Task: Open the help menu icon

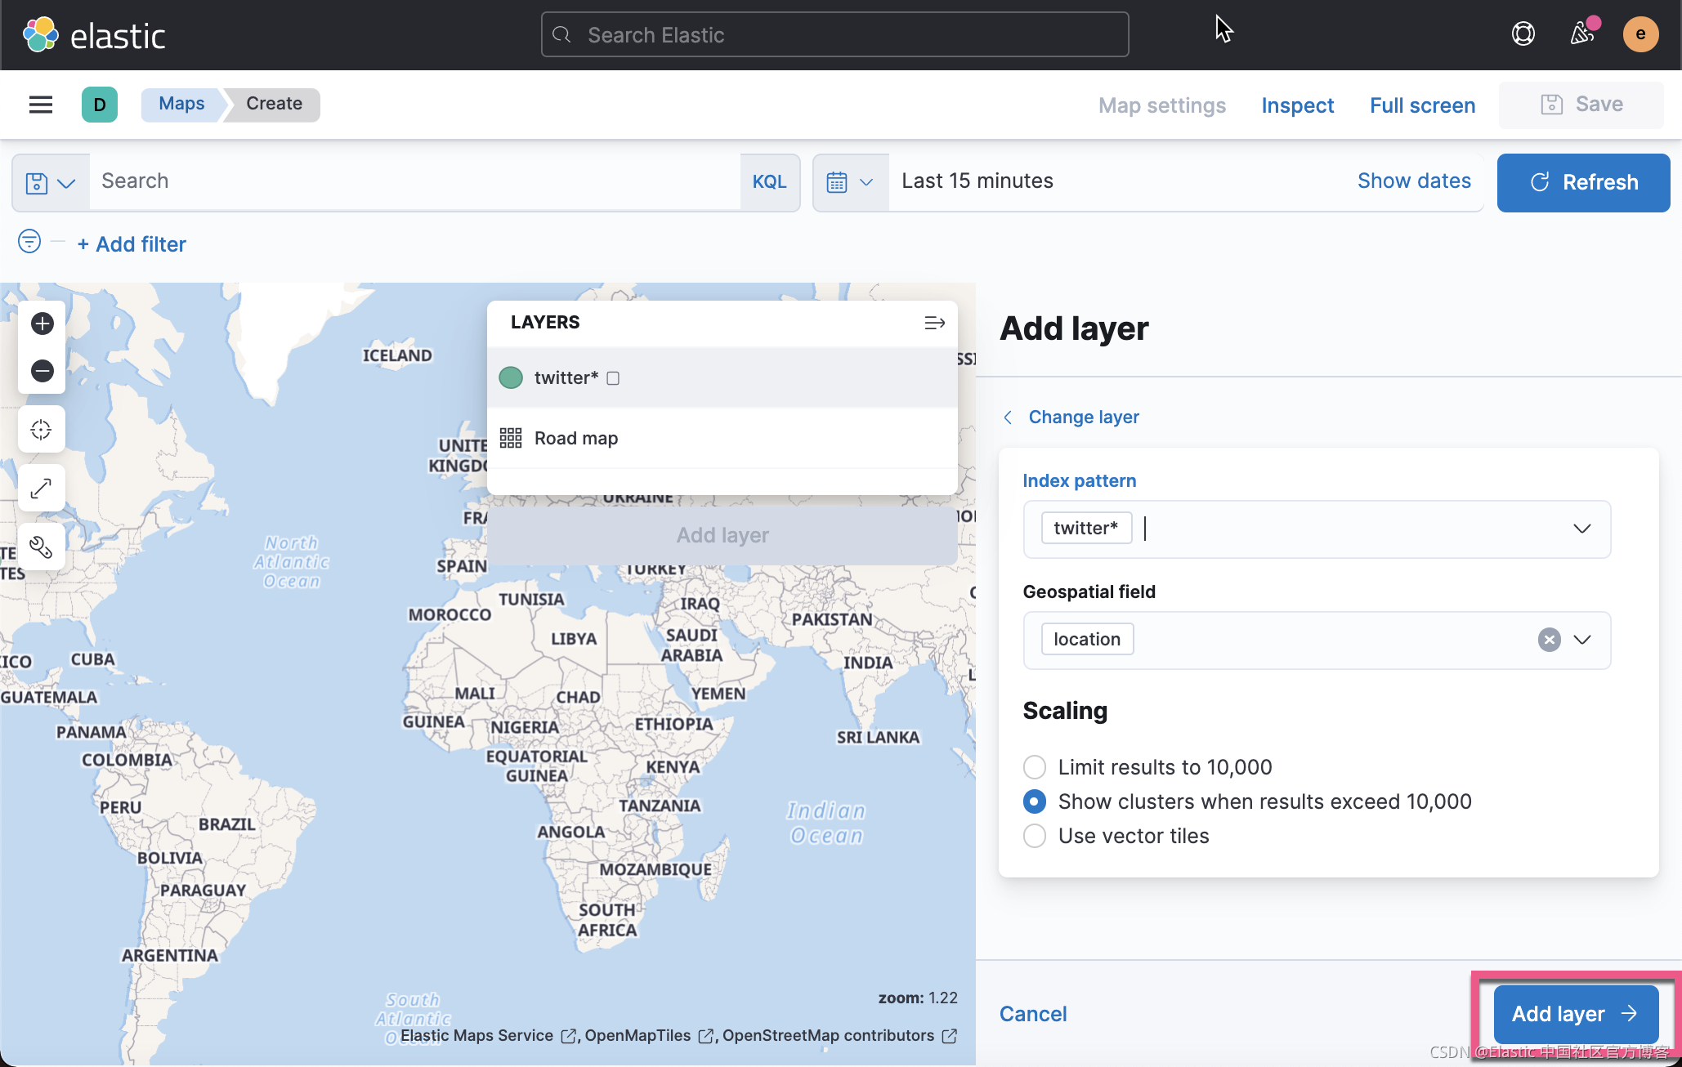Action: [x=1523, y=34]
